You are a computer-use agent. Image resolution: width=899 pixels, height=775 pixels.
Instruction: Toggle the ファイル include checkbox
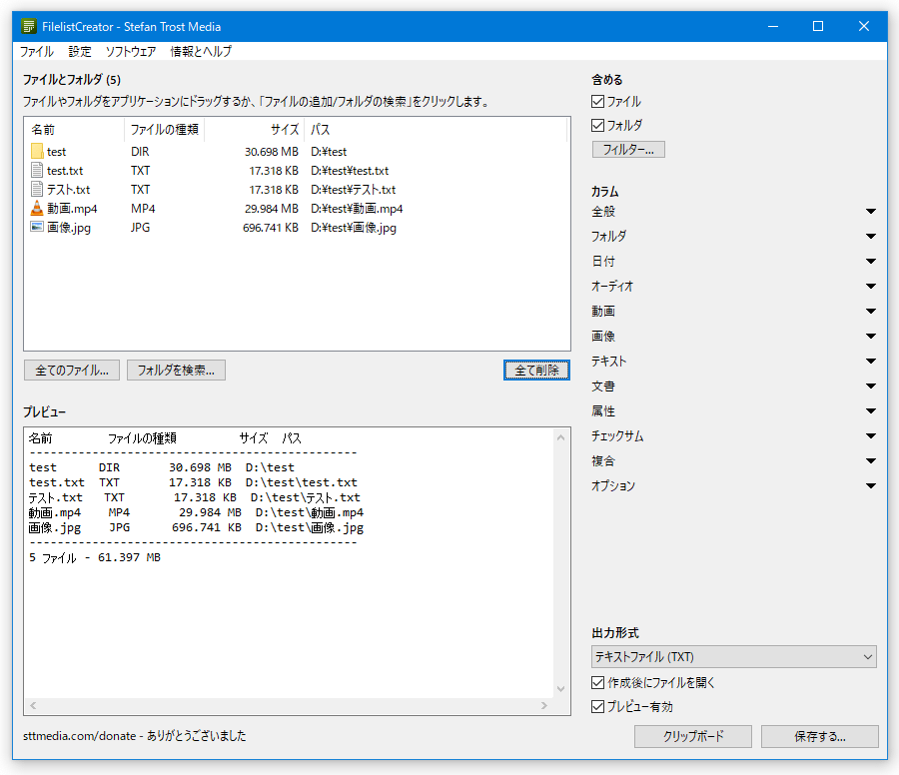pyautogui.click(x=597, y=102)
